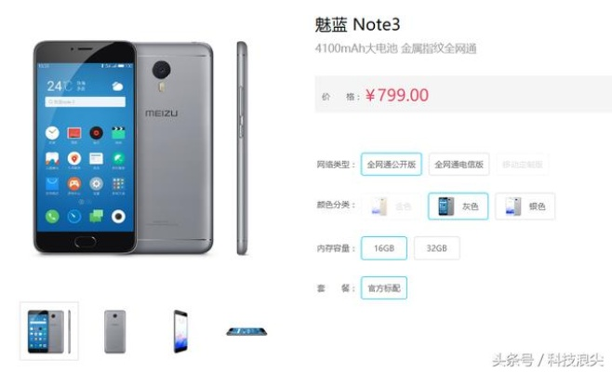Select the gray (灰色) color option
Viewport: 612px width, 372px height.
click(459, 206)
